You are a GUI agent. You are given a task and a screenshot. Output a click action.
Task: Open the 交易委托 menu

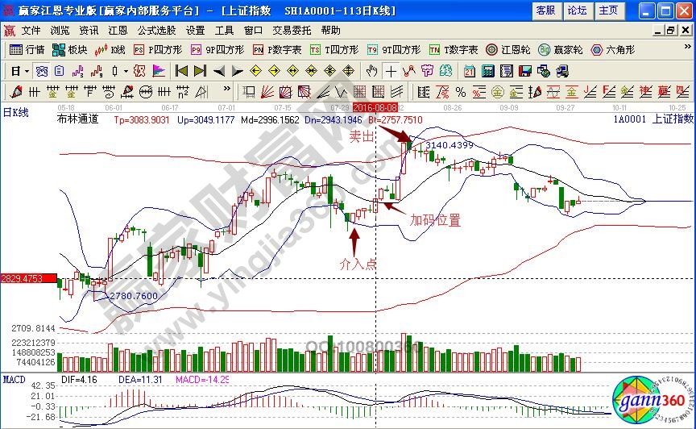(292, 31)
